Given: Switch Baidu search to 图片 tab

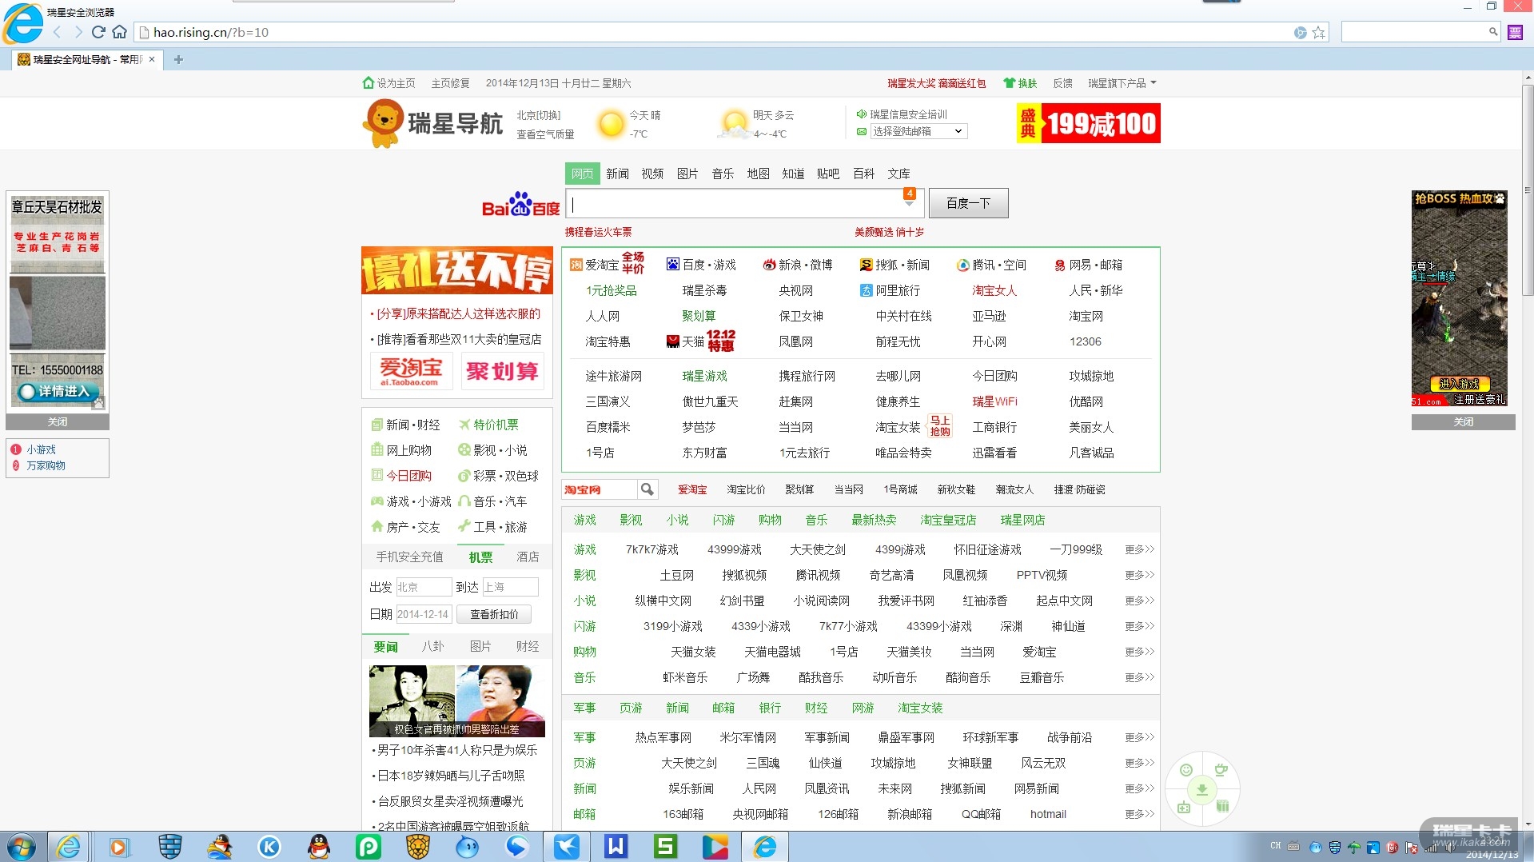Looking at the screenshot, I should [x=687, y=174].
